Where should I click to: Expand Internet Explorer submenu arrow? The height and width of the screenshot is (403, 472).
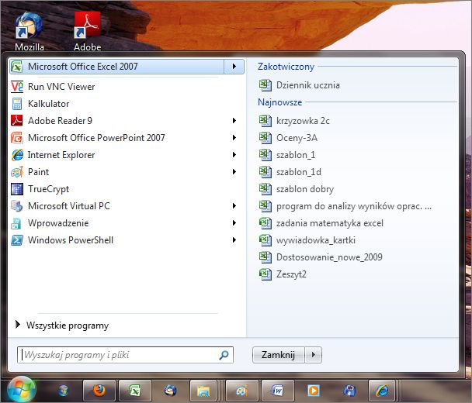(234, 155)
